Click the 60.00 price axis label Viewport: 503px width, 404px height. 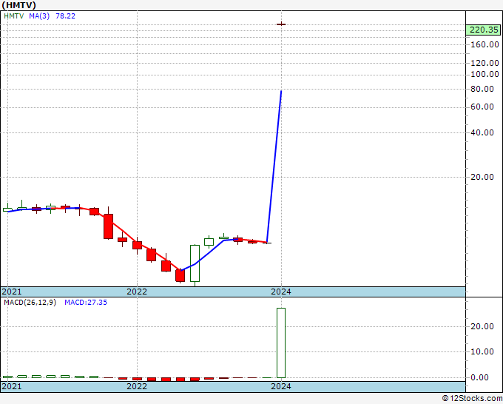tap(482, 107)
